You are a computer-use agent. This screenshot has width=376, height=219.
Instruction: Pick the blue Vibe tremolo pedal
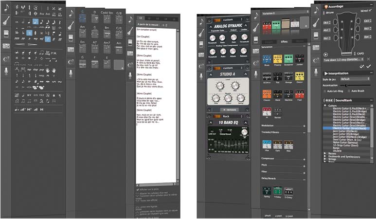click(267, 146)
